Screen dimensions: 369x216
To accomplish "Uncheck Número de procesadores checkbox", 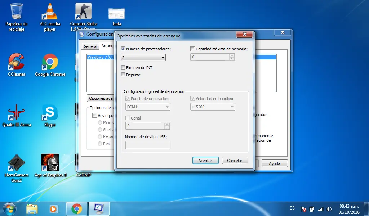I will pos(123,49).
